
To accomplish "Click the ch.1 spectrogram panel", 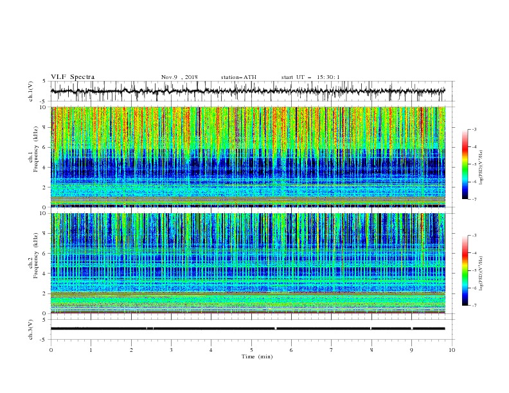I will point(247,157).
